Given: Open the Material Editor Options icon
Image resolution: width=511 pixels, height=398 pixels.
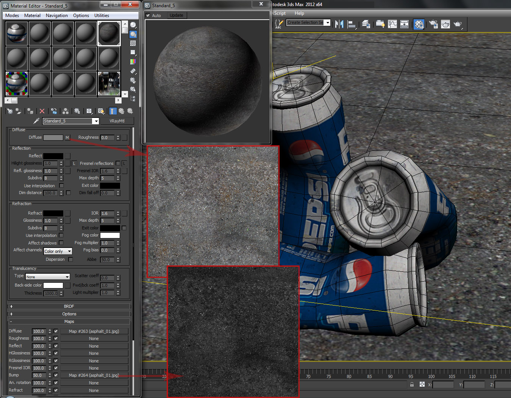Looking at the screenshot, I should (133, 80).
